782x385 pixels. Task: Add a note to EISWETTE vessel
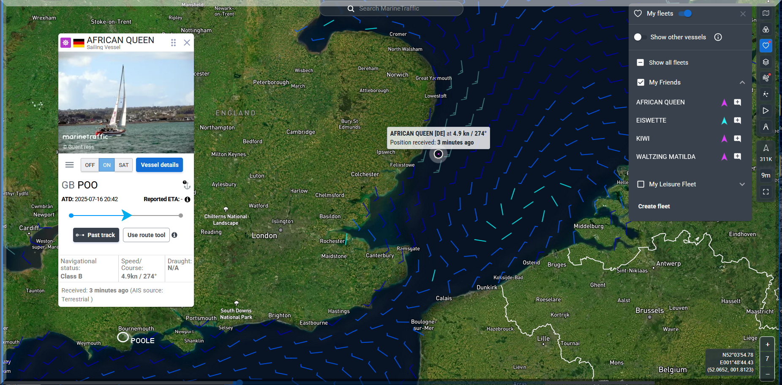pos(737,120)
